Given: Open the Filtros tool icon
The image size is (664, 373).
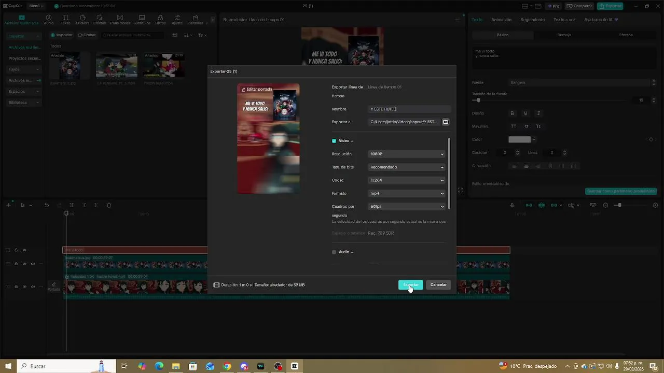Looking at the screenshot, I should coord(160,20).
